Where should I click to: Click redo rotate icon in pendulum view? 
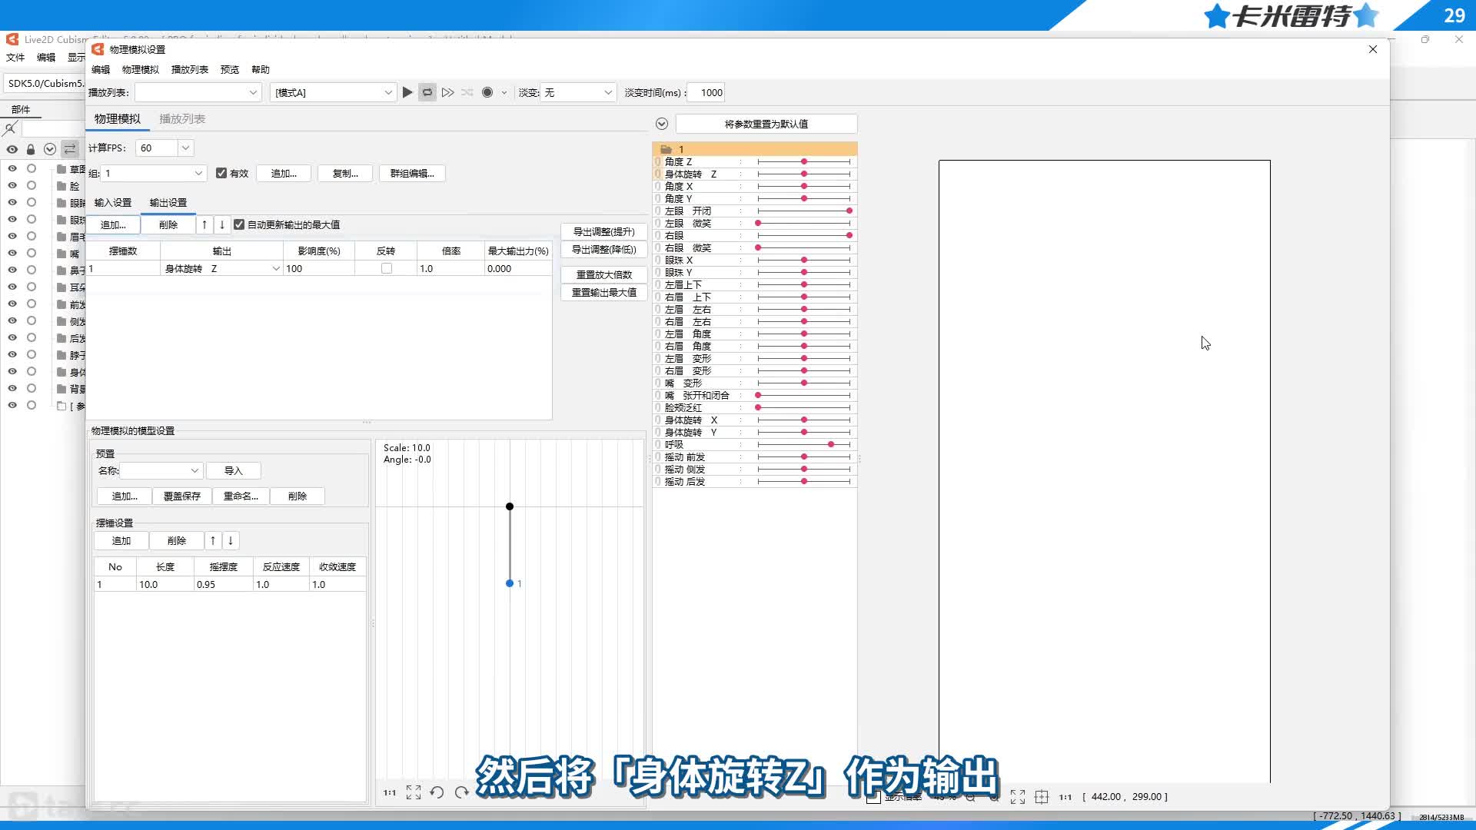(461, 792)
